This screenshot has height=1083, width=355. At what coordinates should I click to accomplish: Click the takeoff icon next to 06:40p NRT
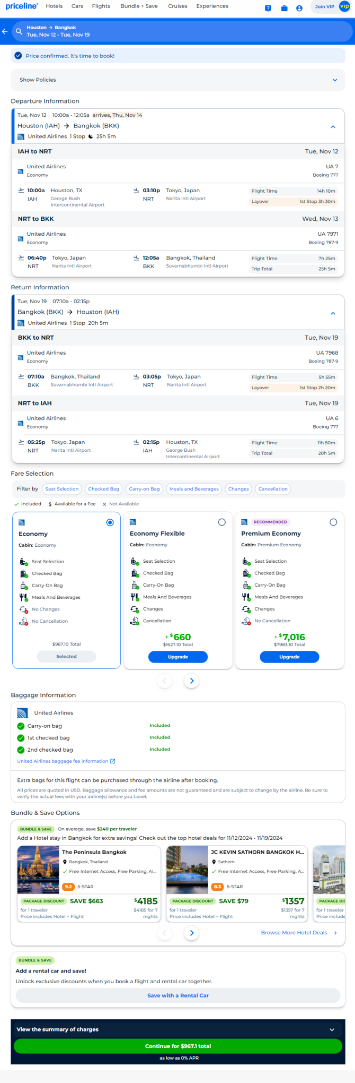coord(21,257)
